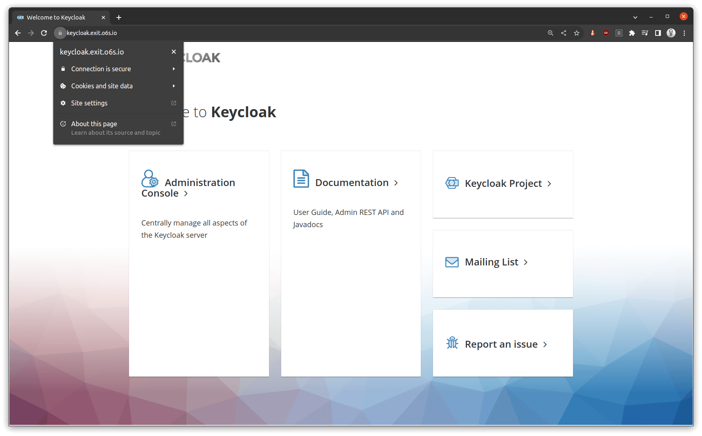
Task: Click the Keycloak heading text
Action: point(243,112)
